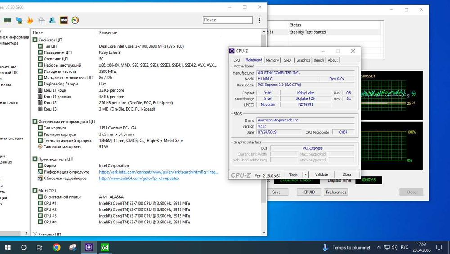Image resolution: width=450 pixels, height=254 pixels.
Task: Open the SPD tab in CPU-Z
Action: [287, 60]
